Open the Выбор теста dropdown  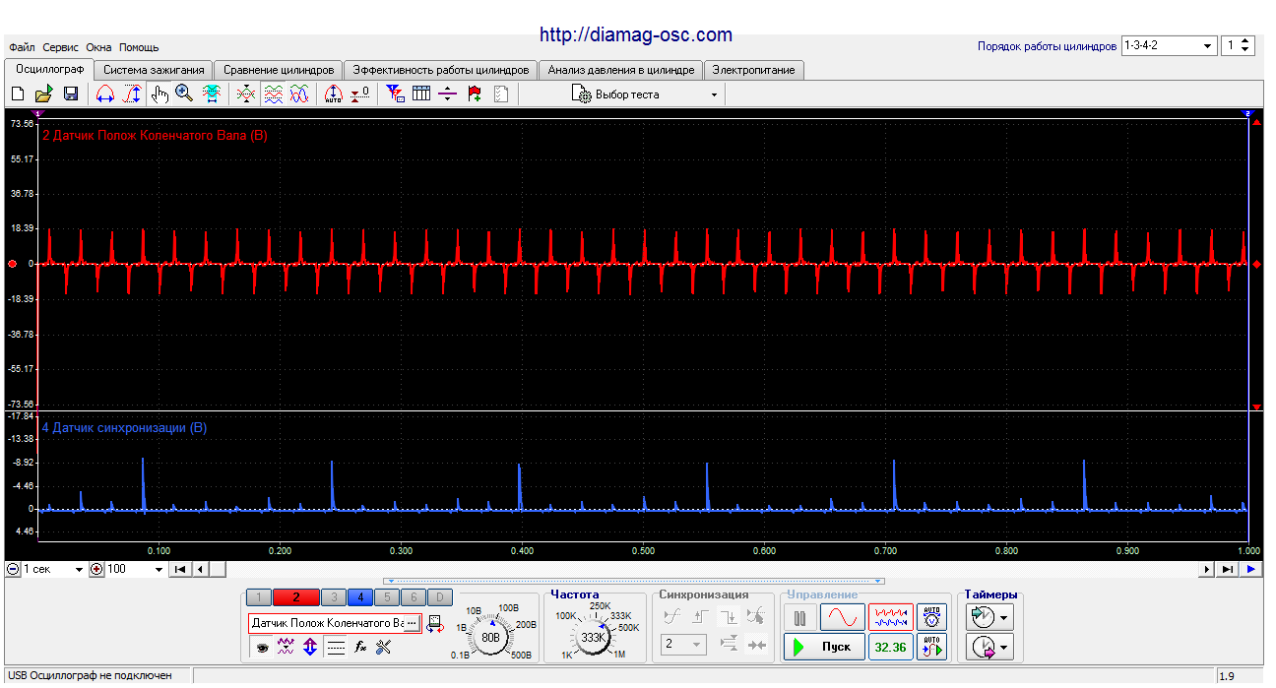[x=646, y=94]
